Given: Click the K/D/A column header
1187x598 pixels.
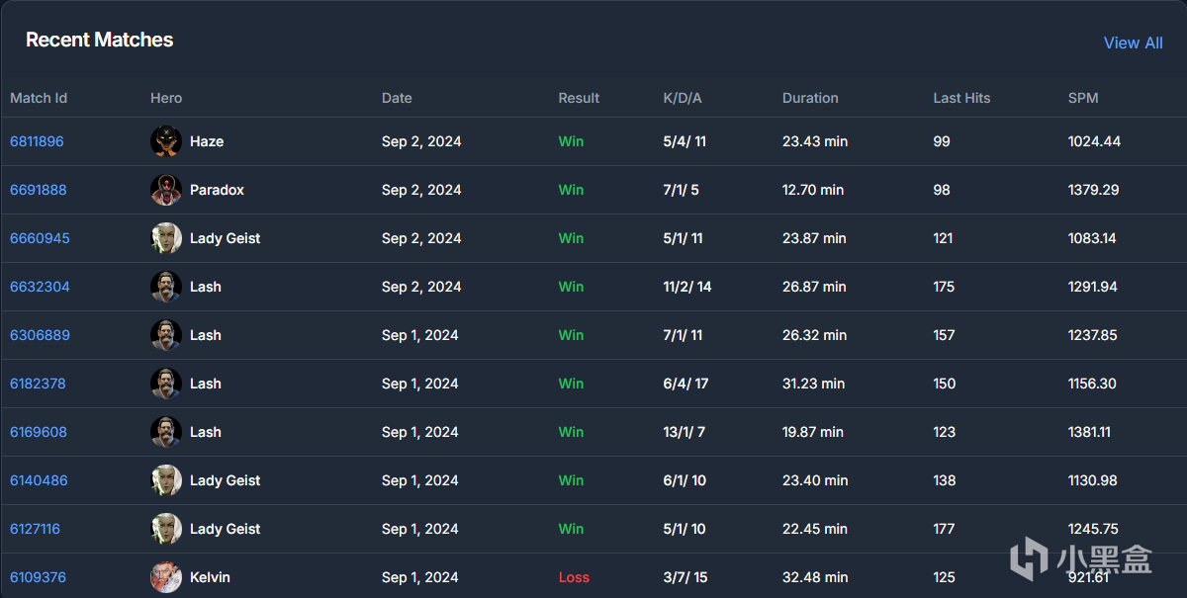Looking at the screenshot, I should (683, 98).
